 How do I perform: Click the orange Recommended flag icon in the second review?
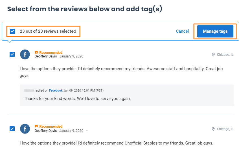[36, 126]
